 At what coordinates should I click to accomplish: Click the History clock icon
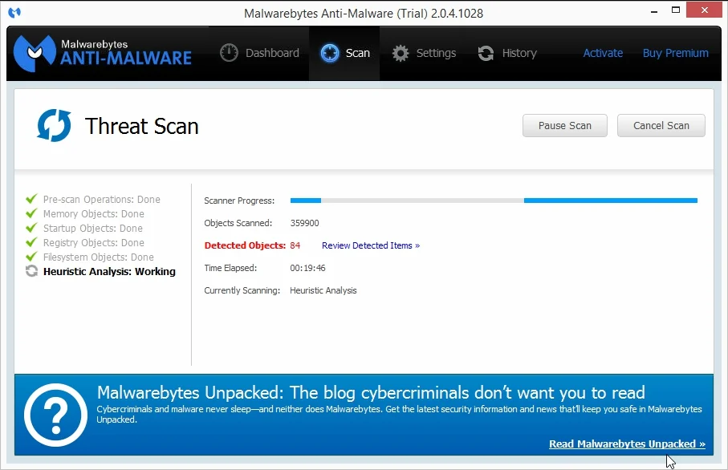coord(486,53)
